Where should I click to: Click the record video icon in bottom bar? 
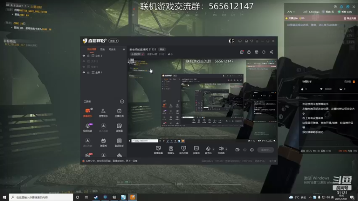point(238,150)
